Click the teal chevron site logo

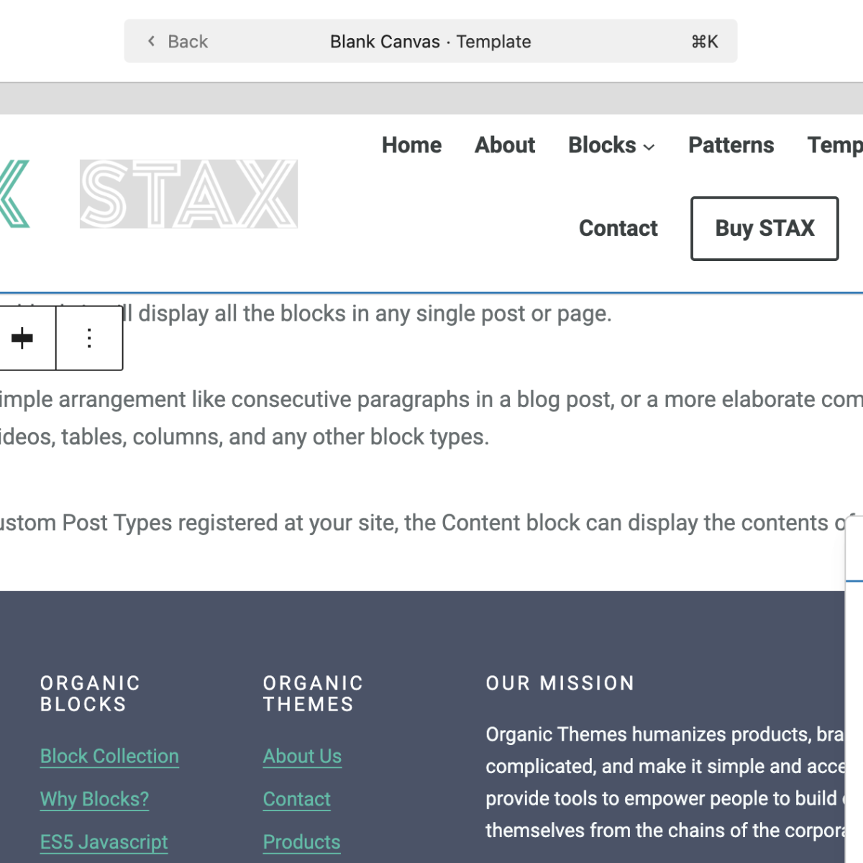tap(14, 194)
